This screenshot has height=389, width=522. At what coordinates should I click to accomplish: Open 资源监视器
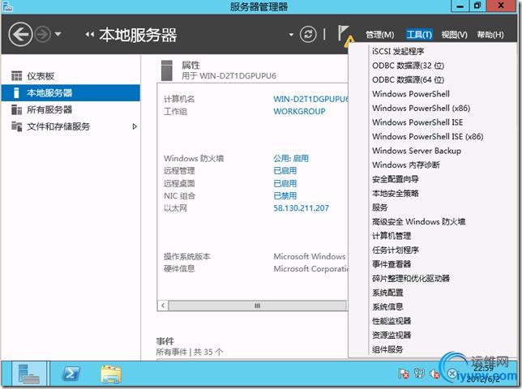[391, 336]
